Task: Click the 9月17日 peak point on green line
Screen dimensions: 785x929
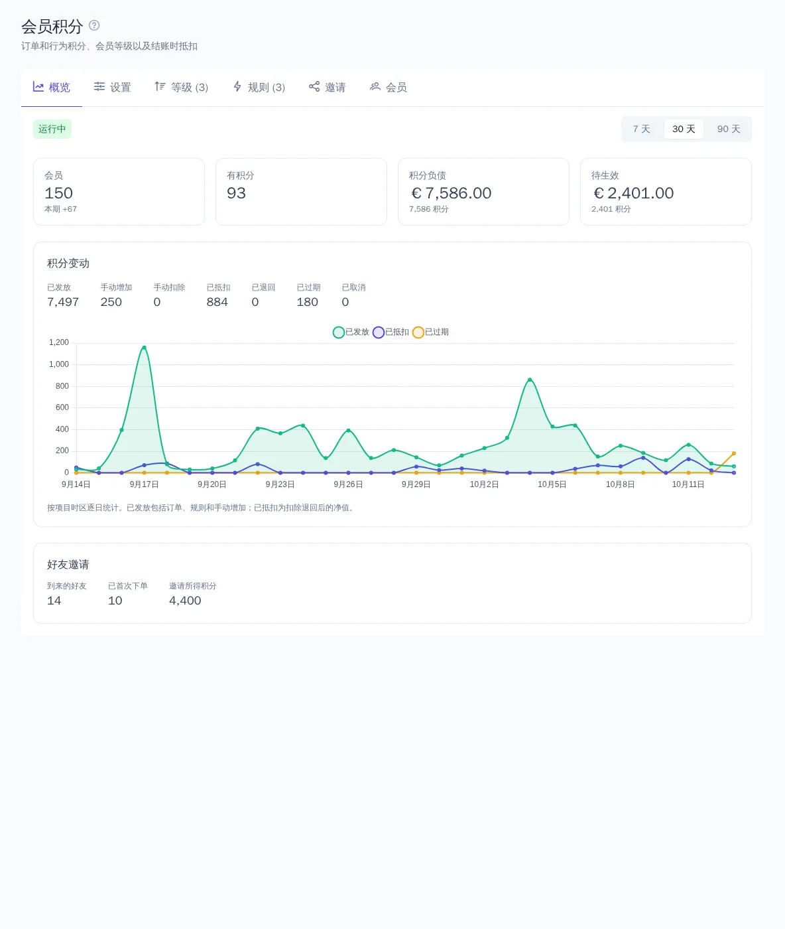Action: pos(144,348)
